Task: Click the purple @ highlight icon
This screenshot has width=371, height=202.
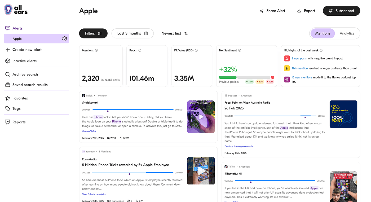Action: tap(287, 79)
